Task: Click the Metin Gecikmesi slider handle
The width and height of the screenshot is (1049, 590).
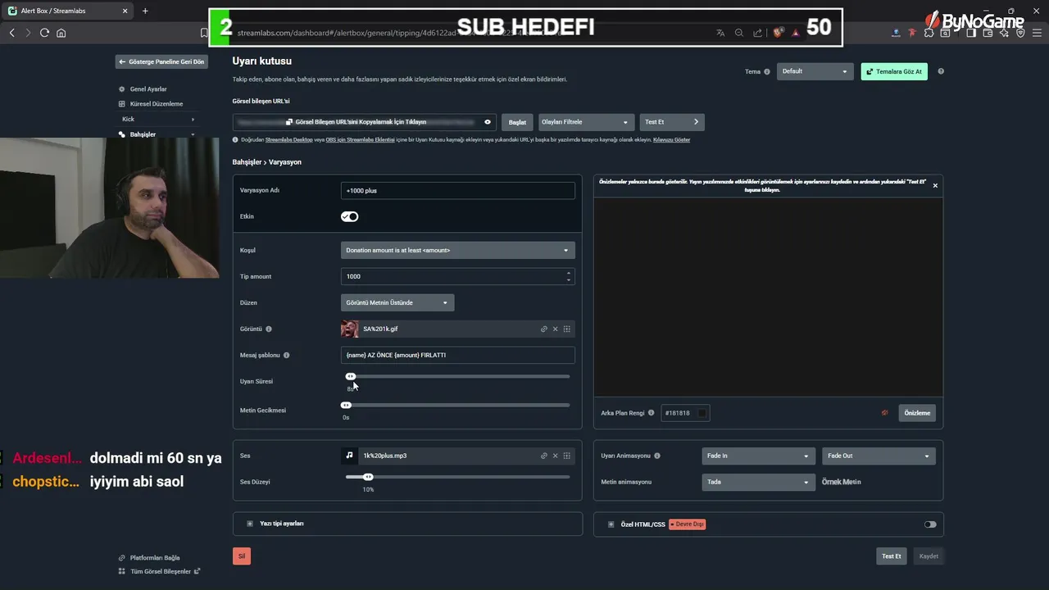Action: [x=346, y=405]
